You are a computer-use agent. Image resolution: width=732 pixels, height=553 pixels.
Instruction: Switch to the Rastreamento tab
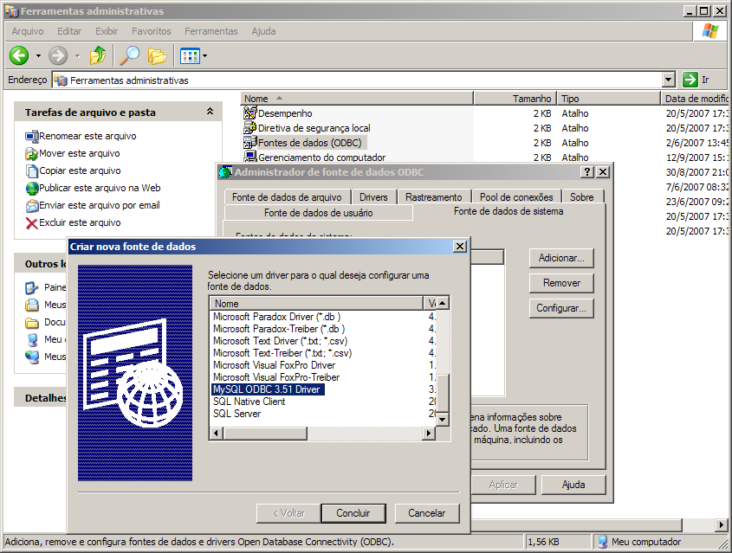pyautogui.click(x=434, y=196)
